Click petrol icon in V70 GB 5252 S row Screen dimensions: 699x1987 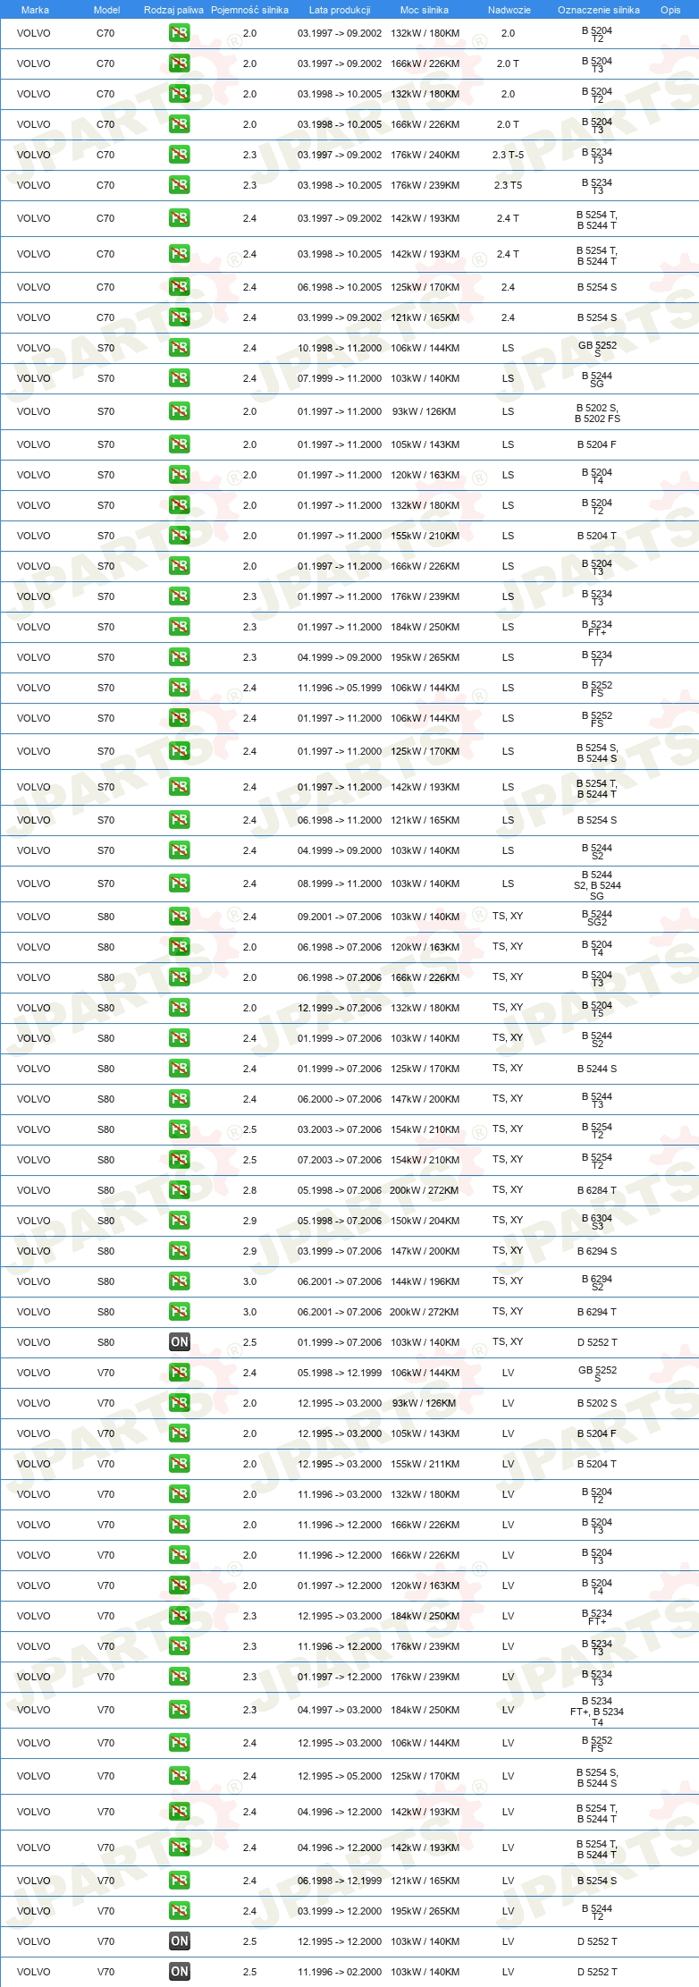(179, 1373)
